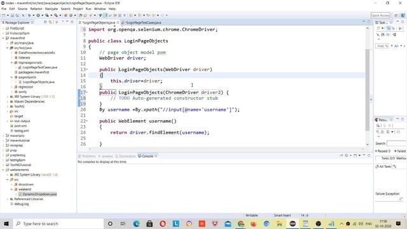Open the Run dropdown arrow

[43, 15]
